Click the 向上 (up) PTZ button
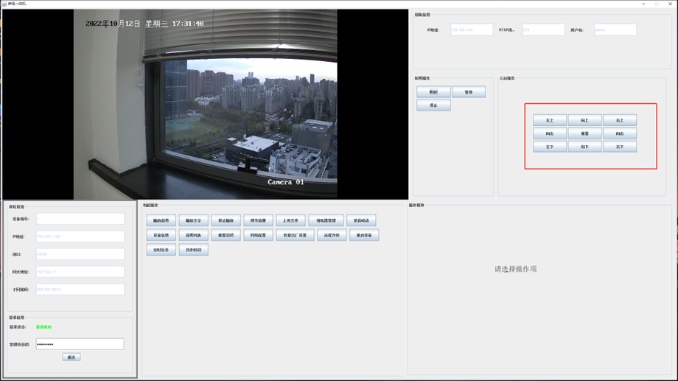The image size is (678, 381). point(584,120)
